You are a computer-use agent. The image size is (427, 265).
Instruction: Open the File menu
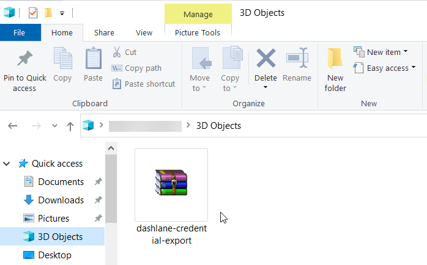[20, 32]
